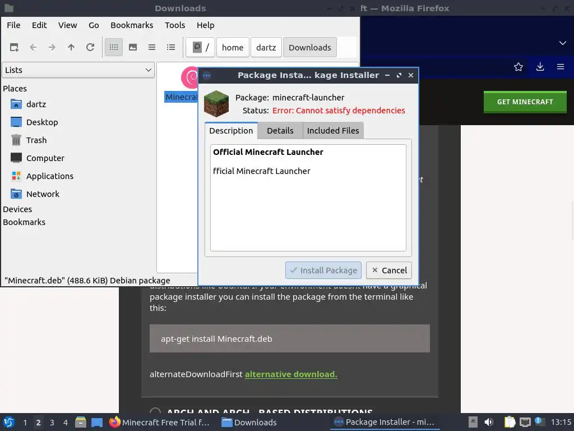
Task: Open the removable media tray icon
Action: point(473,422)
